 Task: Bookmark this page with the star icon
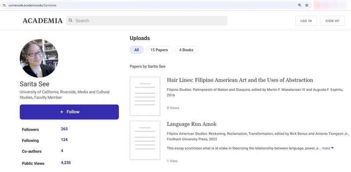click(307, 5)
